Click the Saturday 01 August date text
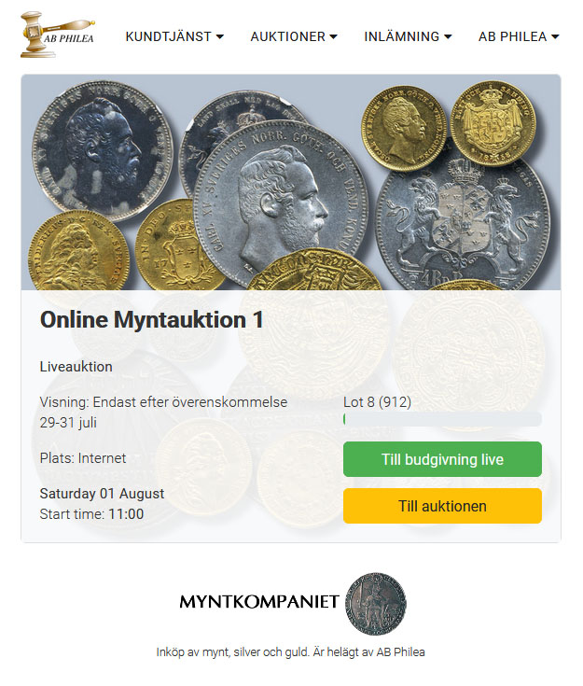 pyautogui.click(x=102, y=494)
